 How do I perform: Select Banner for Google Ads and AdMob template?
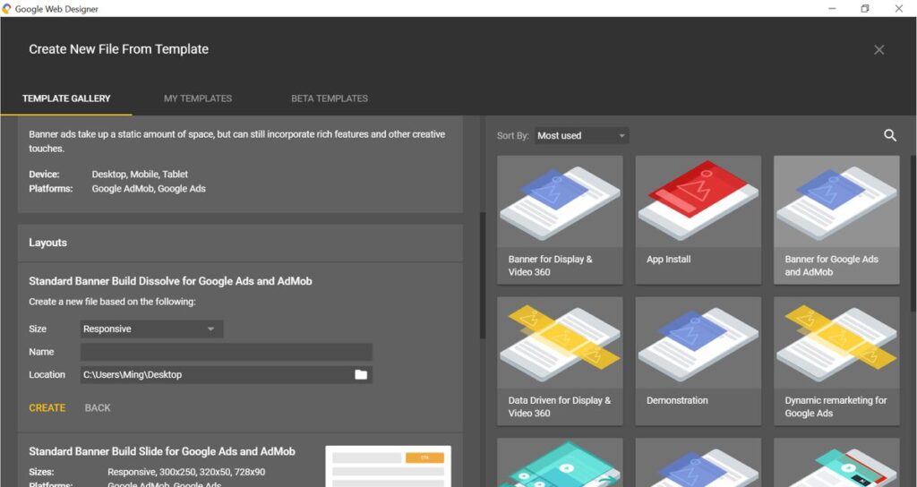836,220
